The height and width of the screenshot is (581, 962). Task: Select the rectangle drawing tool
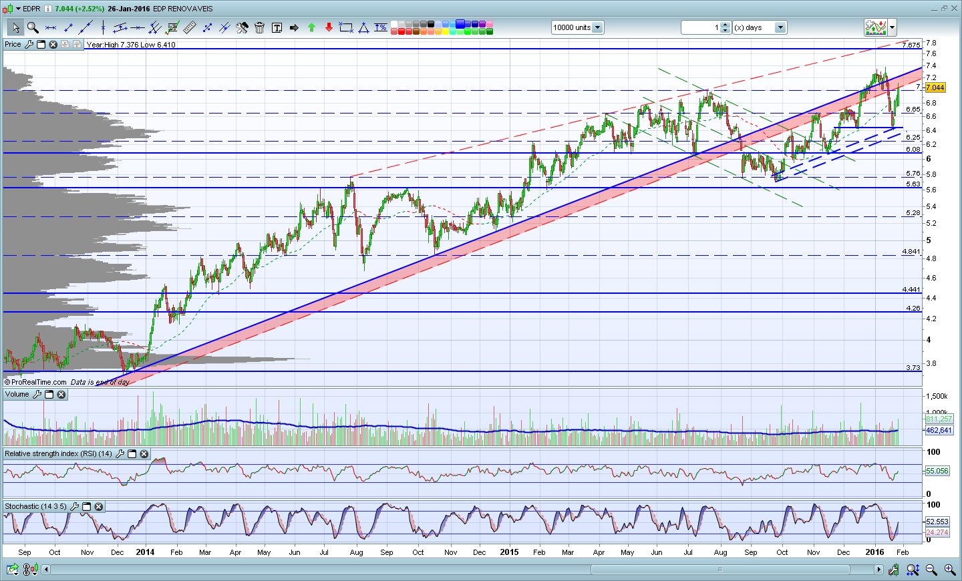click(x=346, y=27)
